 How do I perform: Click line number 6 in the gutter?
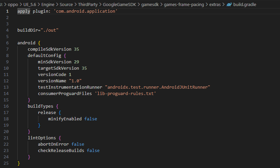(7, 43)
